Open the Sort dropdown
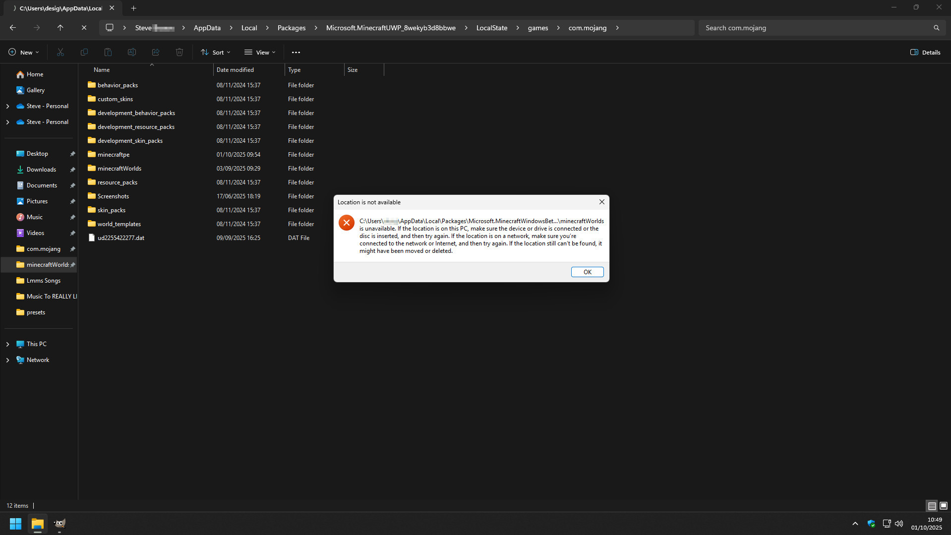951x535 pixels. tap(216, 52)
